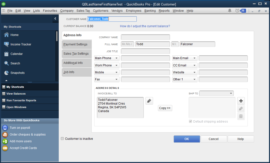Open the Calendar shortcut icon
This screenshot has width=270, height=163.
point(6,54)
